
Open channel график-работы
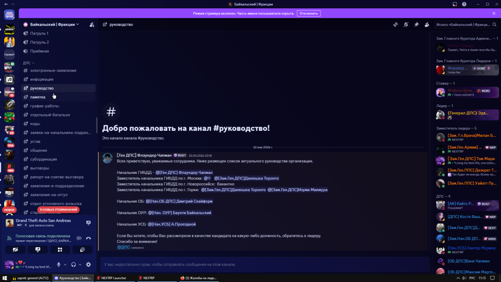(58, 106)
